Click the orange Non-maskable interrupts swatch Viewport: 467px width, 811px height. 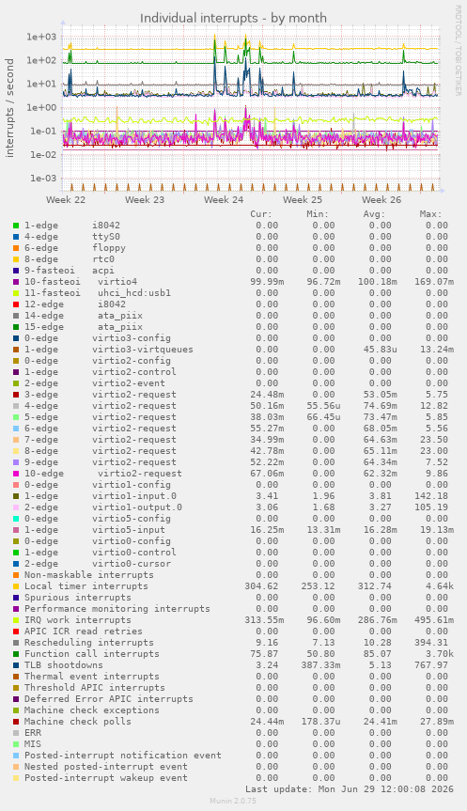[x=16, y=575]
